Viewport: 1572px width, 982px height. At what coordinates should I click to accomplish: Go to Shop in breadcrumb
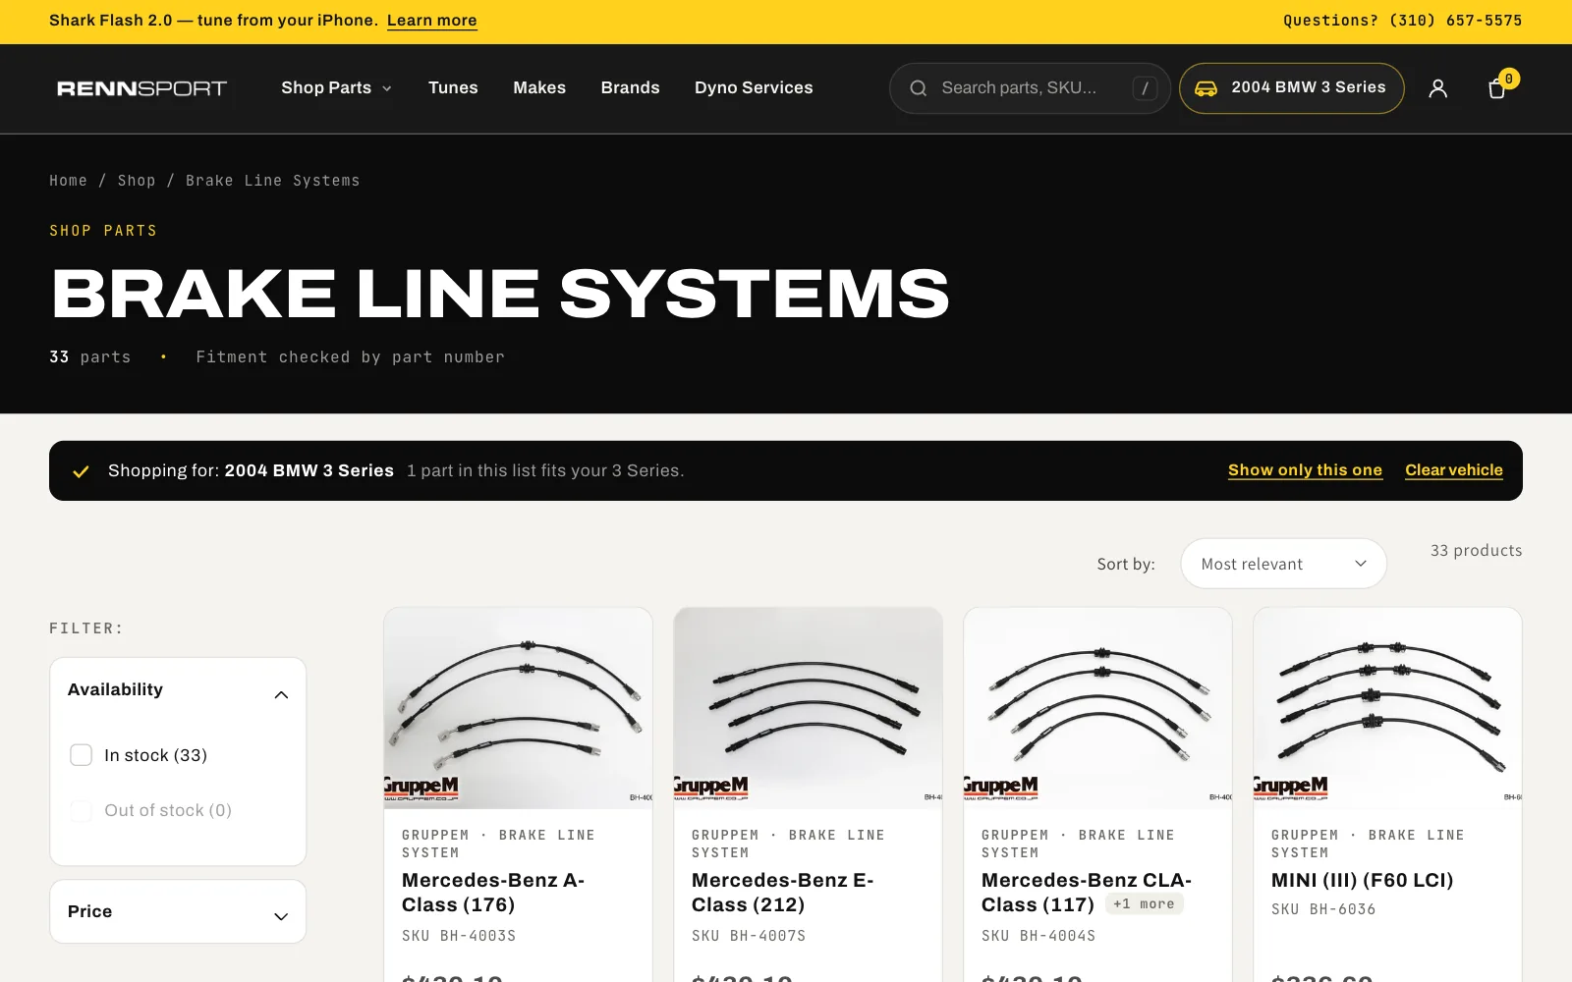137,181
